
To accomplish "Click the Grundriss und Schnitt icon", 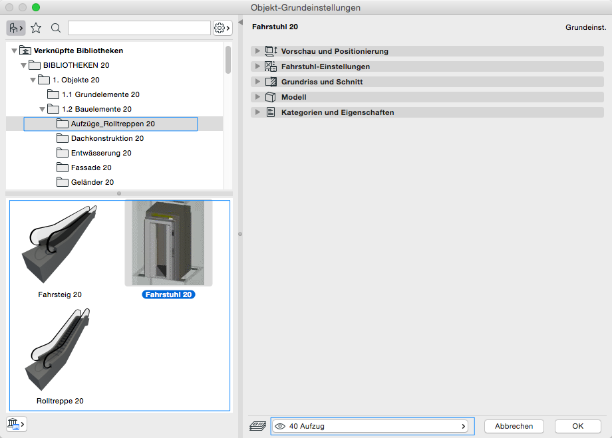I will click(x=271, y=82).
